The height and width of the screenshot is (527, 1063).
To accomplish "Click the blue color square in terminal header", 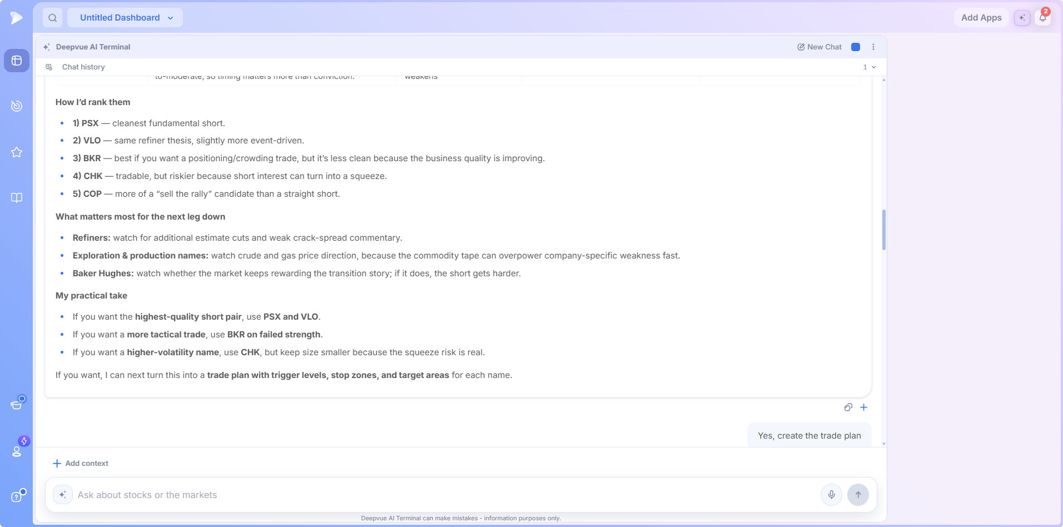I will coord(856,47).
